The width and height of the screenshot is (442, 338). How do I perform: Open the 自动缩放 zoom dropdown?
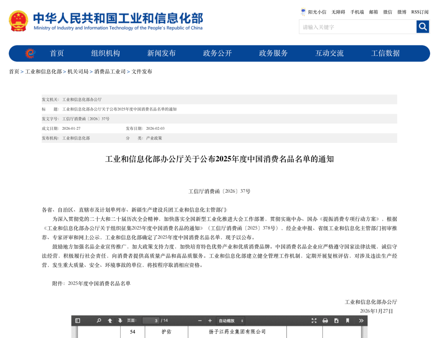(x=231, y=321)
